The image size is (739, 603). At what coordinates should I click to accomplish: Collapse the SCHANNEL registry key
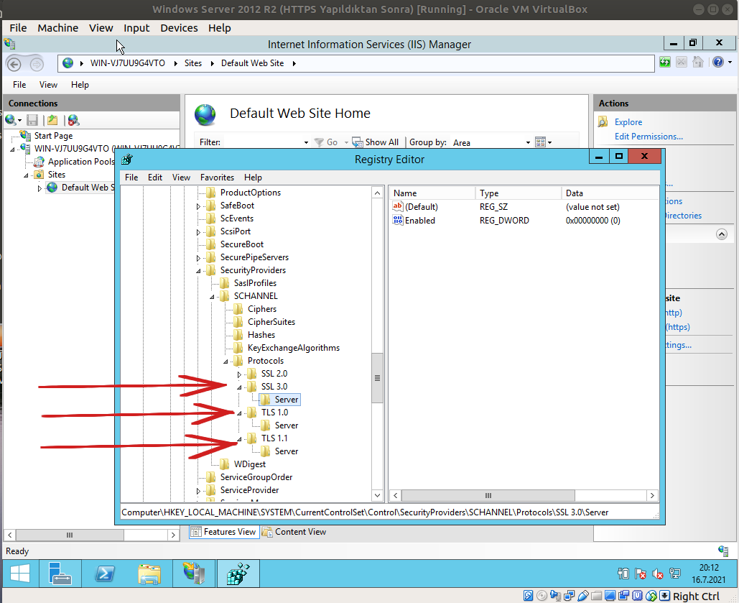coord(212,297)
